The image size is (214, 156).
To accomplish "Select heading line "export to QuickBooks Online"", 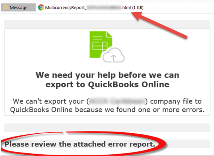I will point(108,84).
